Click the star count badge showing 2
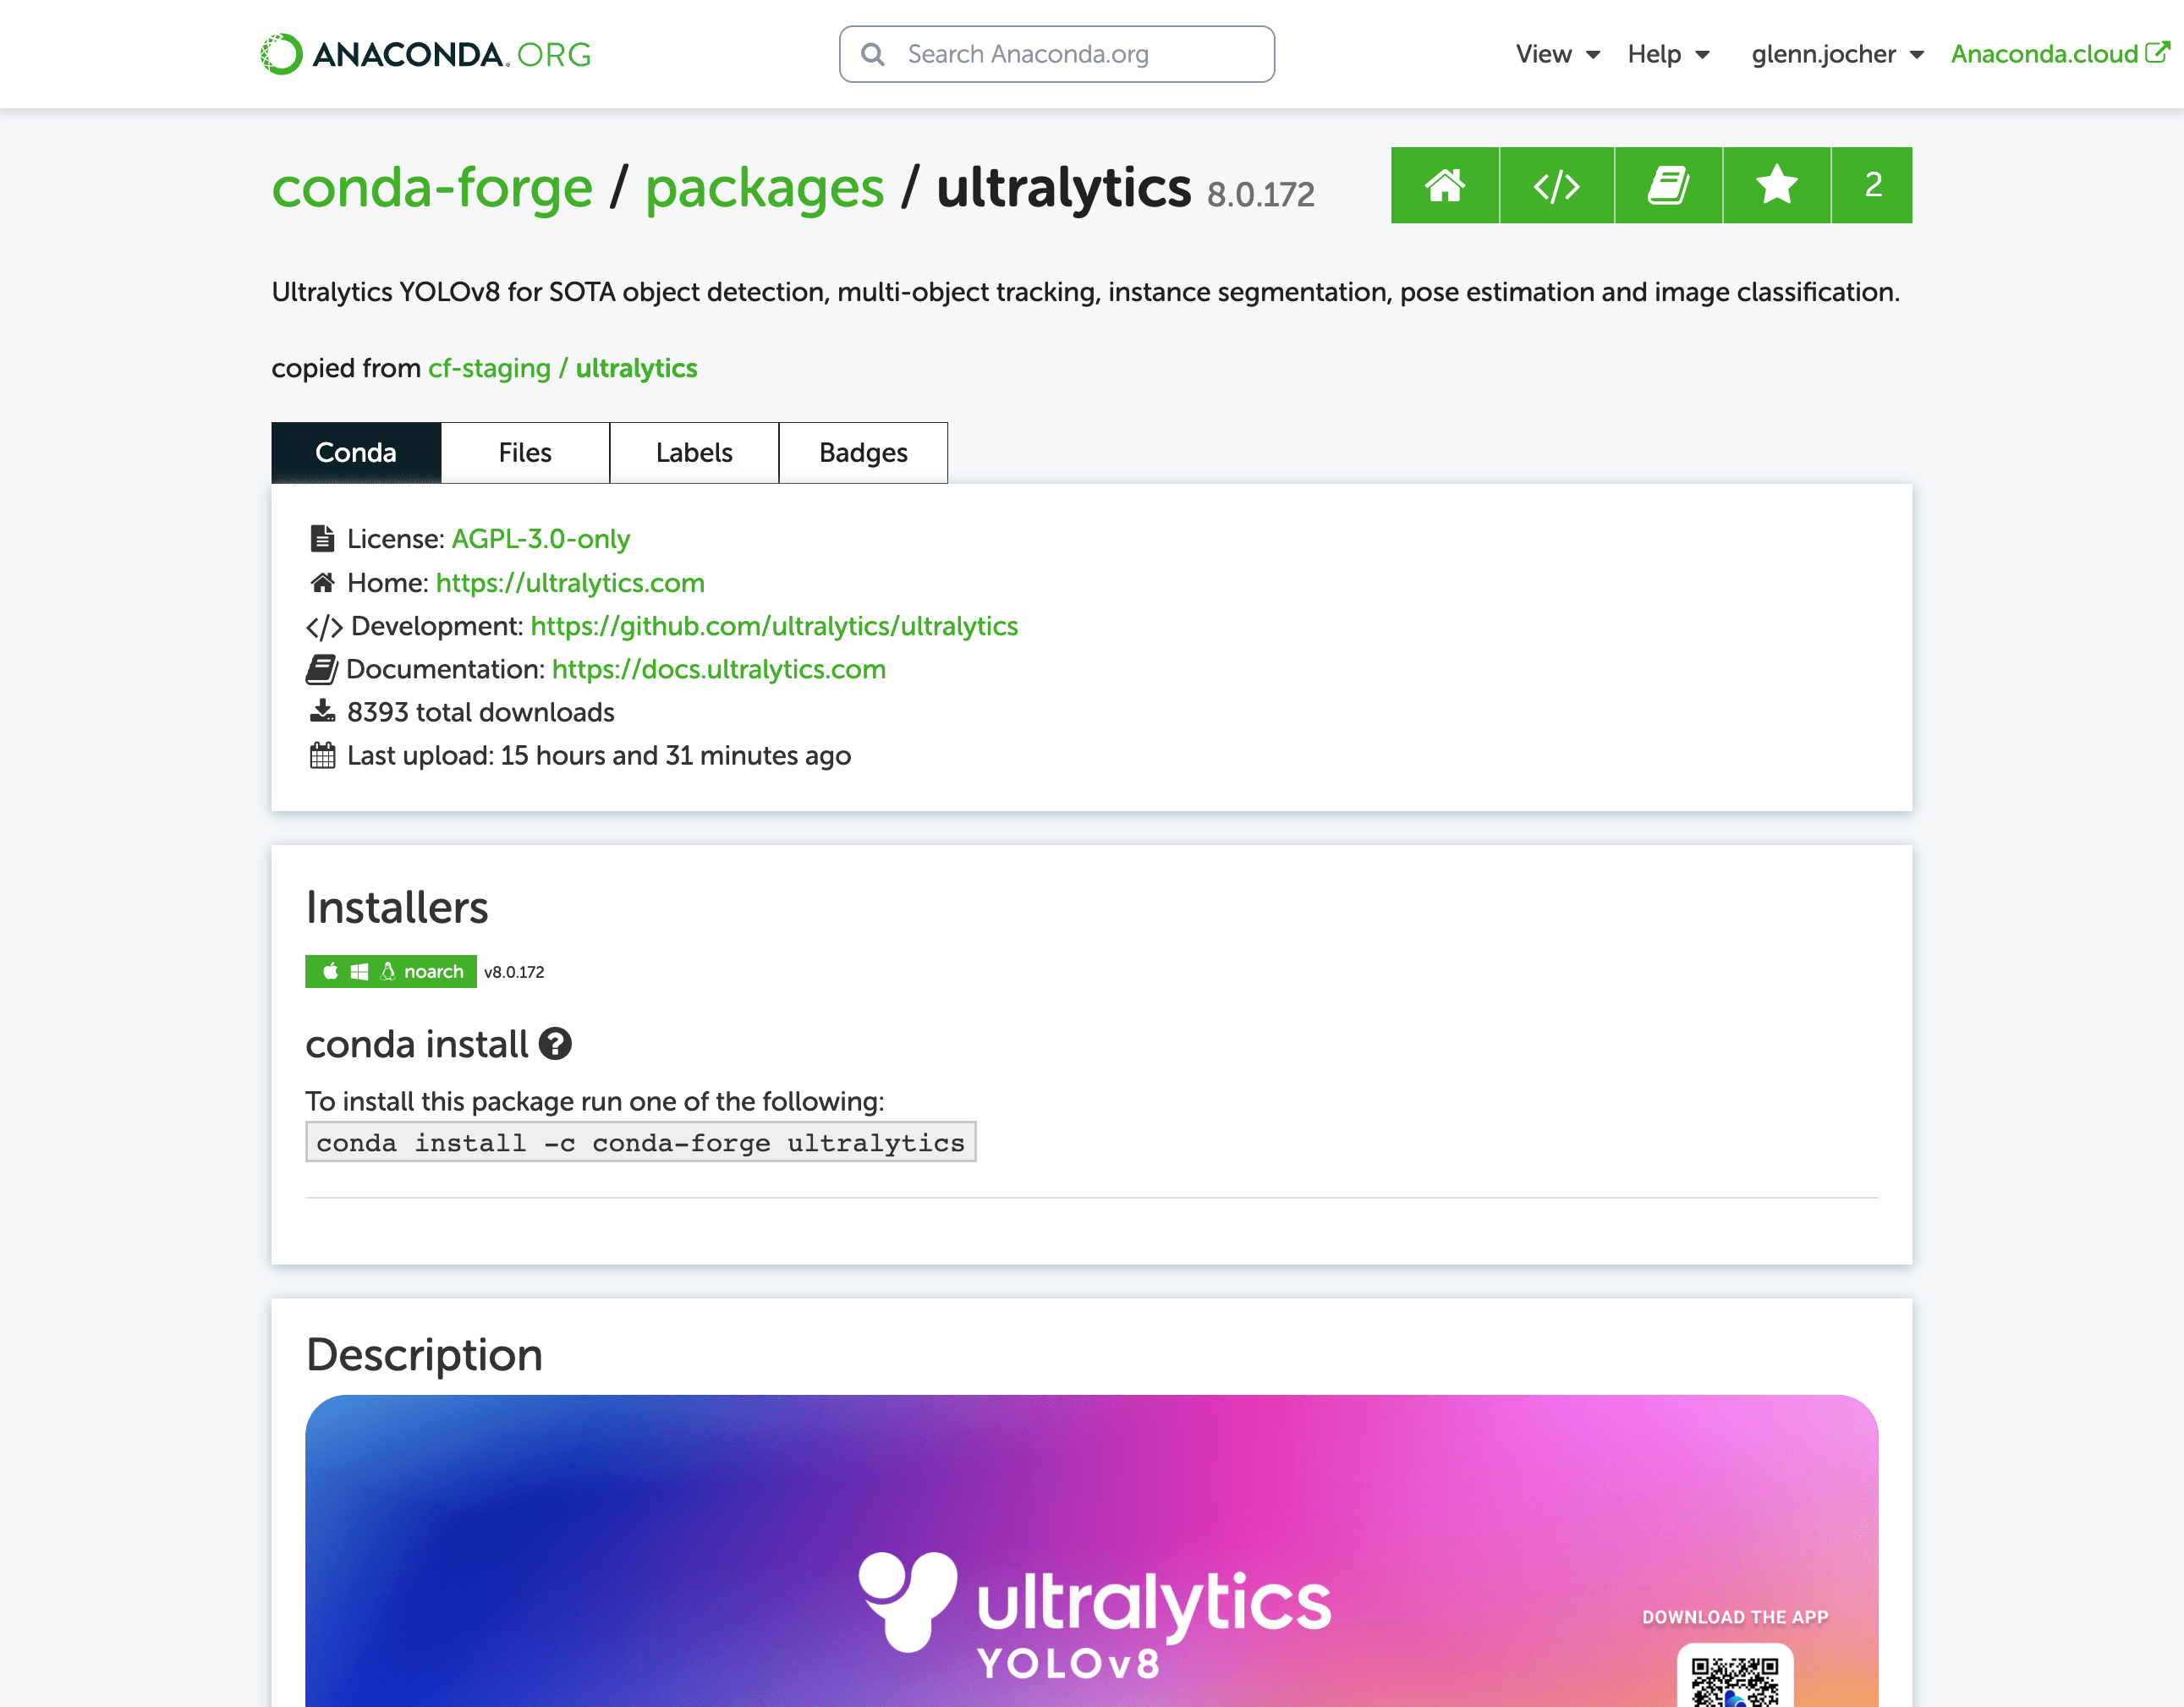This screenshot has height=1707, width=2184. click(1870, 184)
